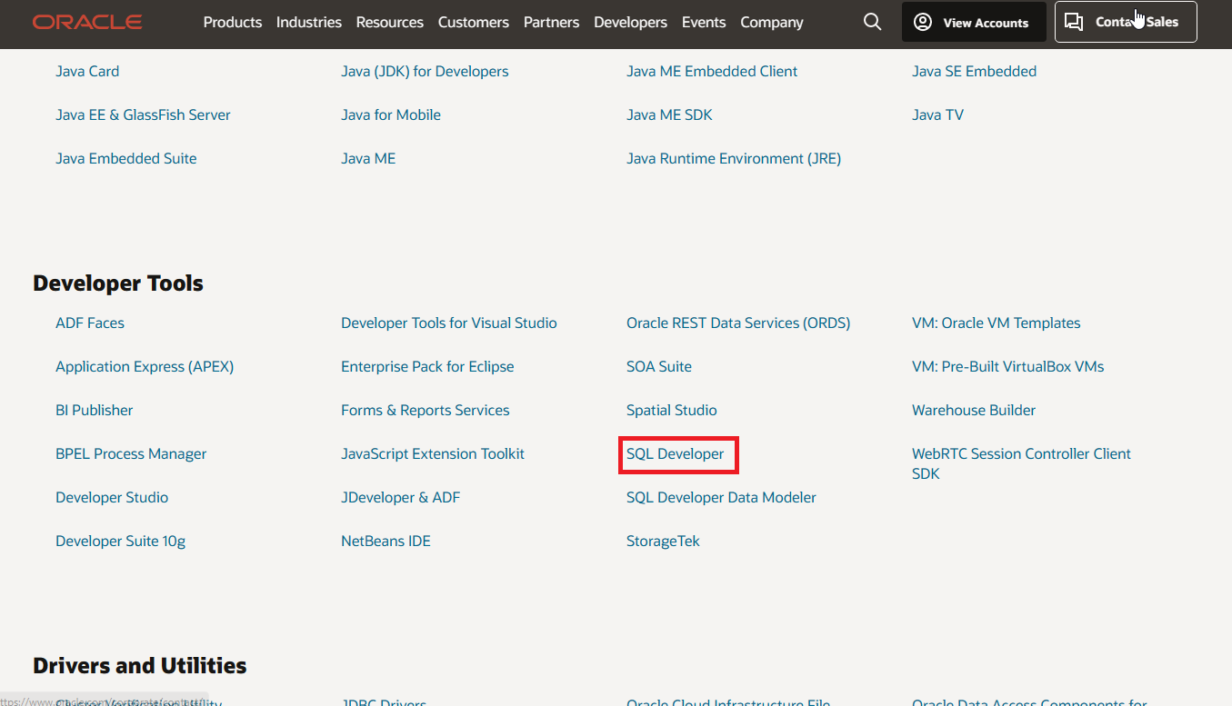The height and width of the screenshot is (706, 1232).
Task: Open Application Express (APEX) link
Action: (x=145, y=366)
